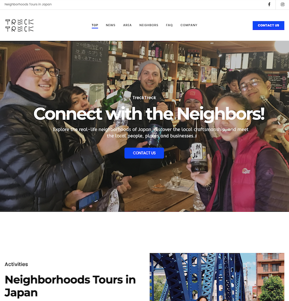
Task: Click the Activities section label
Action: coord(16,265)
